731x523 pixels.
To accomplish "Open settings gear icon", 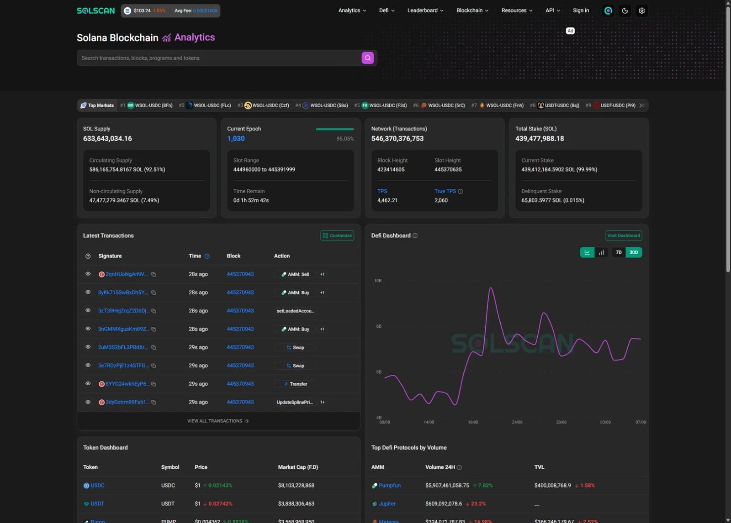I will click(x=642, y=10).
